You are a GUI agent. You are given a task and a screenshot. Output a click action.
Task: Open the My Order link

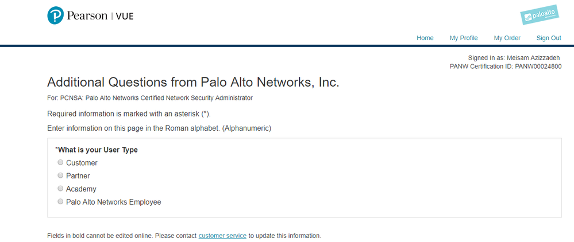(x=507, y=38)
